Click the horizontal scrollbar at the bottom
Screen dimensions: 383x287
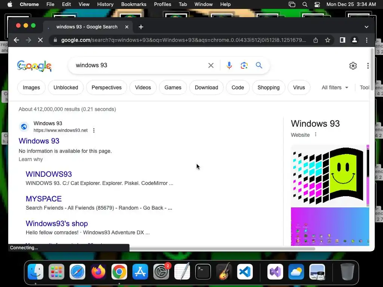222,249
